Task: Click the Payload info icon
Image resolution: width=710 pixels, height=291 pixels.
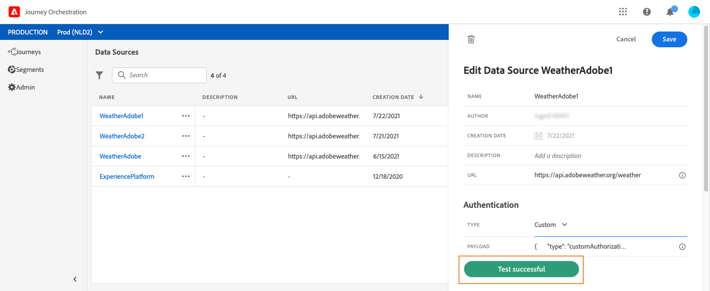Action: (x=682, y=247)
